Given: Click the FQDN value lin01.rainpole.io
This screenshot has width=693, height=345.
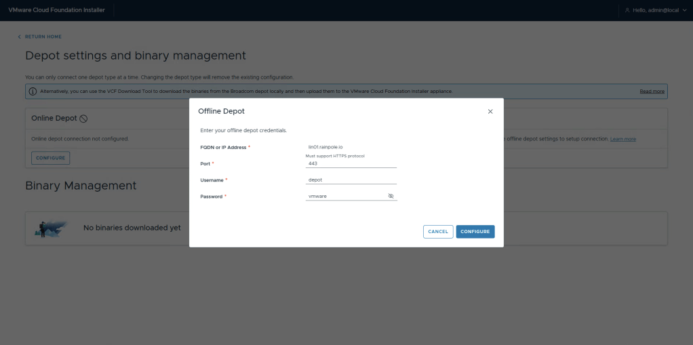Looking at the screenshot, I should click(325, 146).
